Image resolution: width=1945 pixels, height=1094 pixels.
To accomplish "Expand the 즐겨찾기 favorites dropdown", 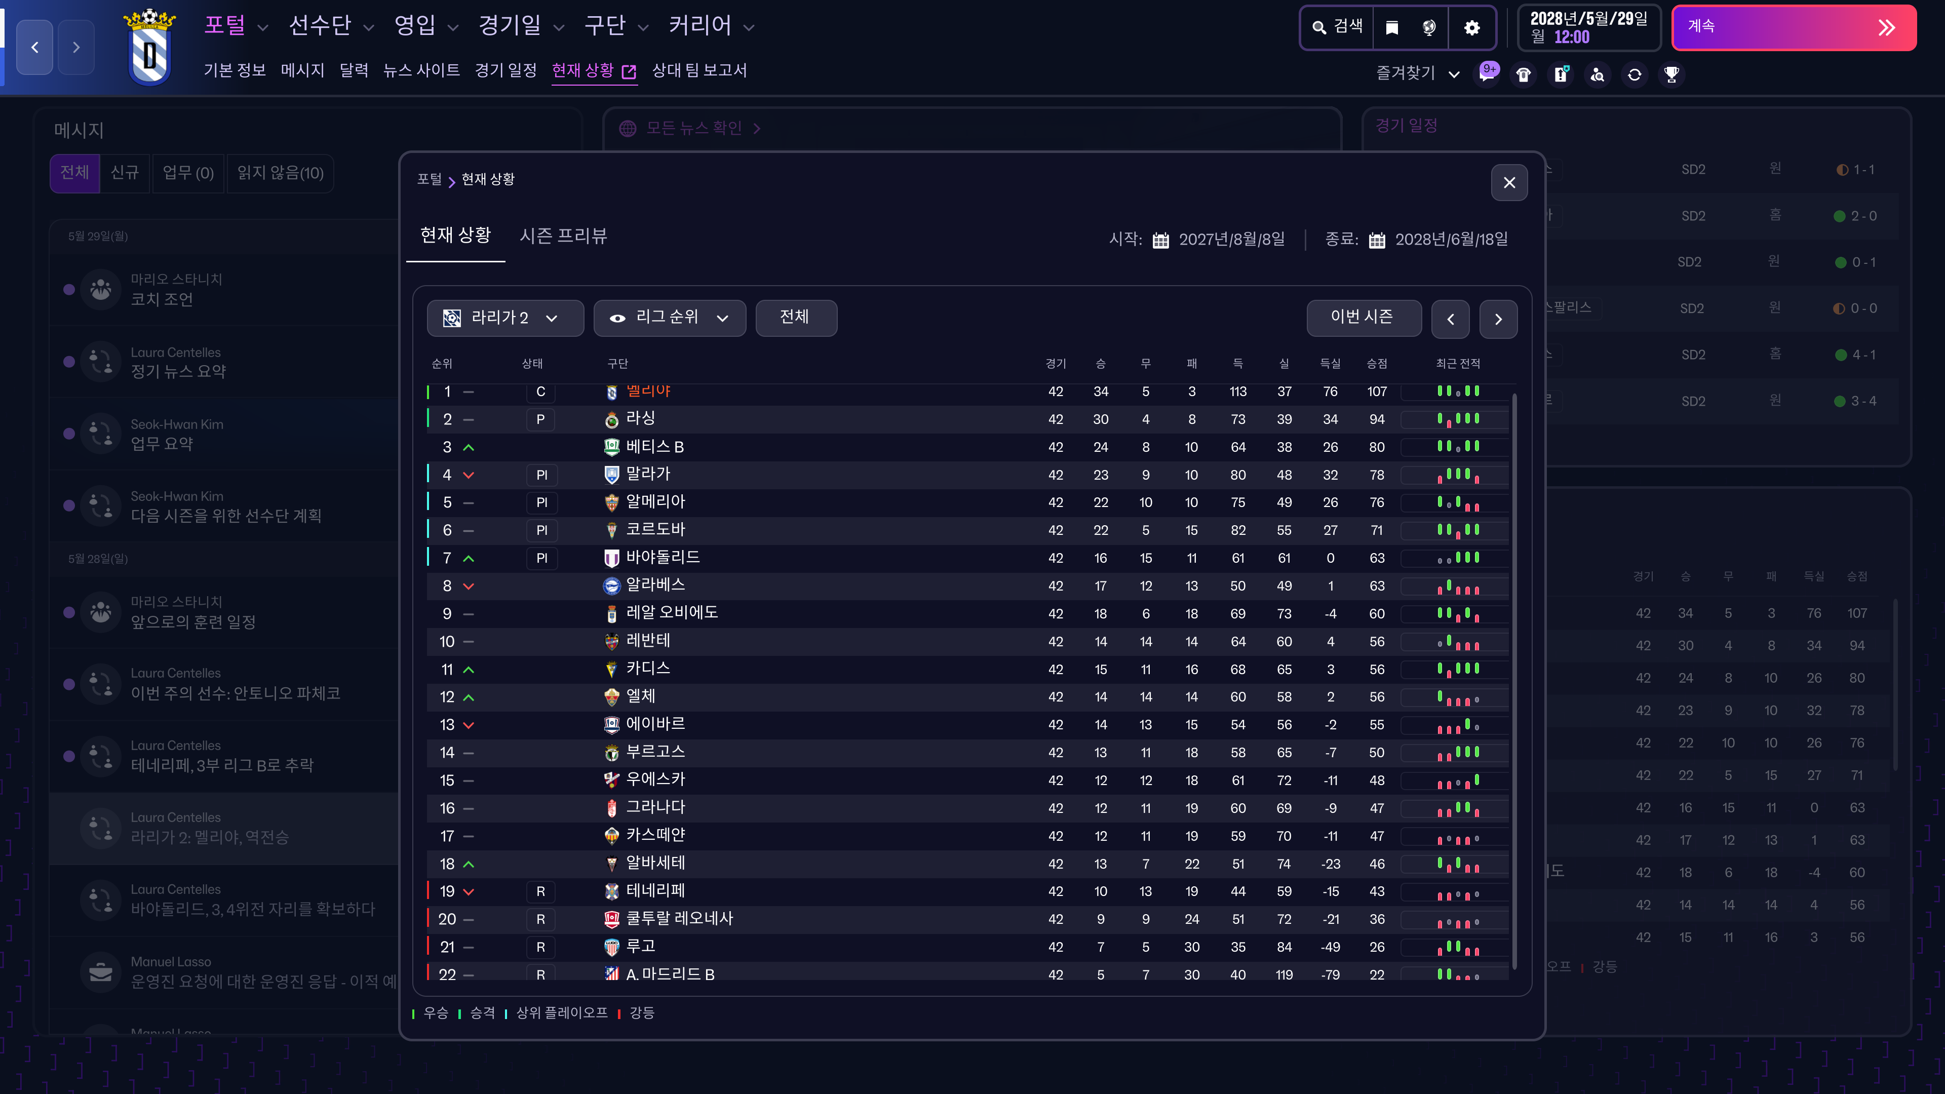I will [1417, 73].
